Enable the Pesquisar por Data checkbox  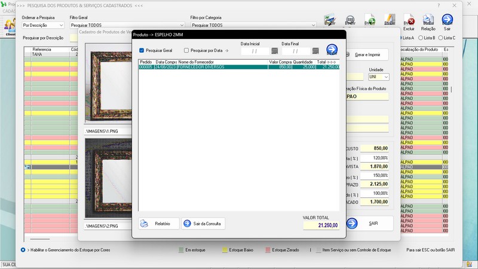click(186, 50)
